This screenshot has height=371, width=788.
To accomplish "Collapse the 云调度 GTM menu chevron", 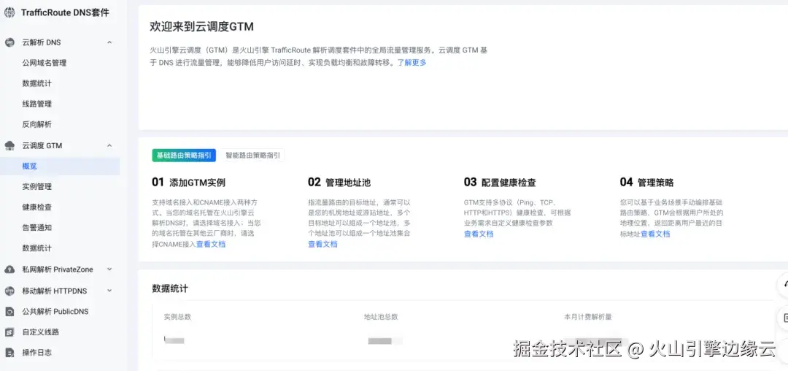I will coord(109,146).
